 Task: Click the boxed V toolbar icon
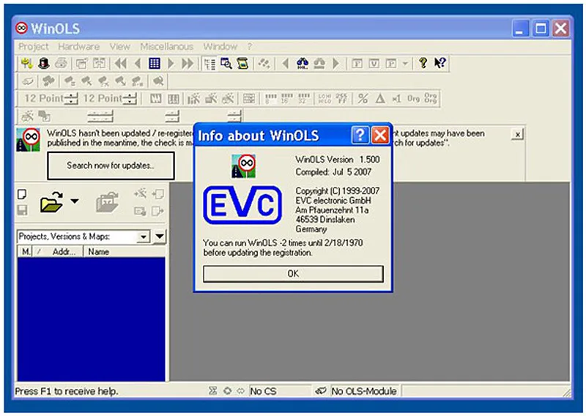point(374,64)
